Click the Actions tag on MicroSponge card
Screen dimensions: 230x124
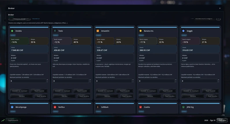(x=13, y=112)
